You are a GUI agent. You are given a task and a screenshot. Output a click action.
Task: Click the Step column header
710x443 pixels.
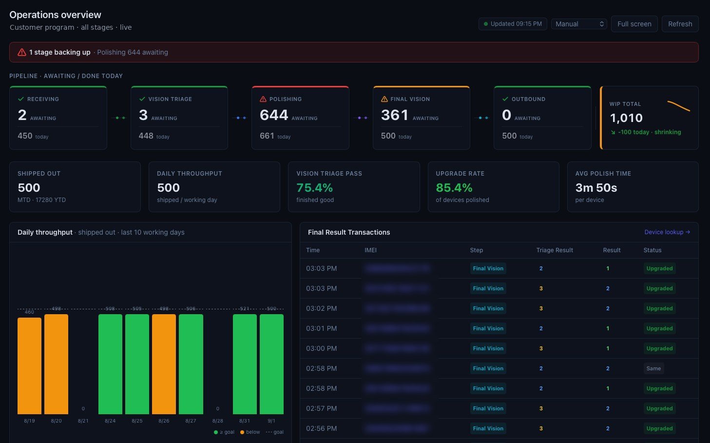(x=477, y=250)
